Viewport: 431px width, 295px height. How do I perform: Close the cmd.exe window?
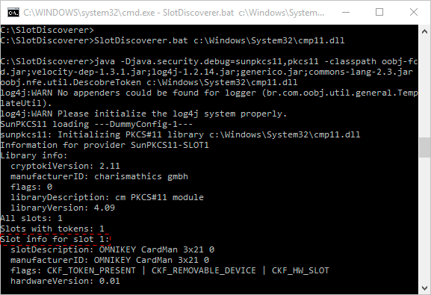[413, 13]
